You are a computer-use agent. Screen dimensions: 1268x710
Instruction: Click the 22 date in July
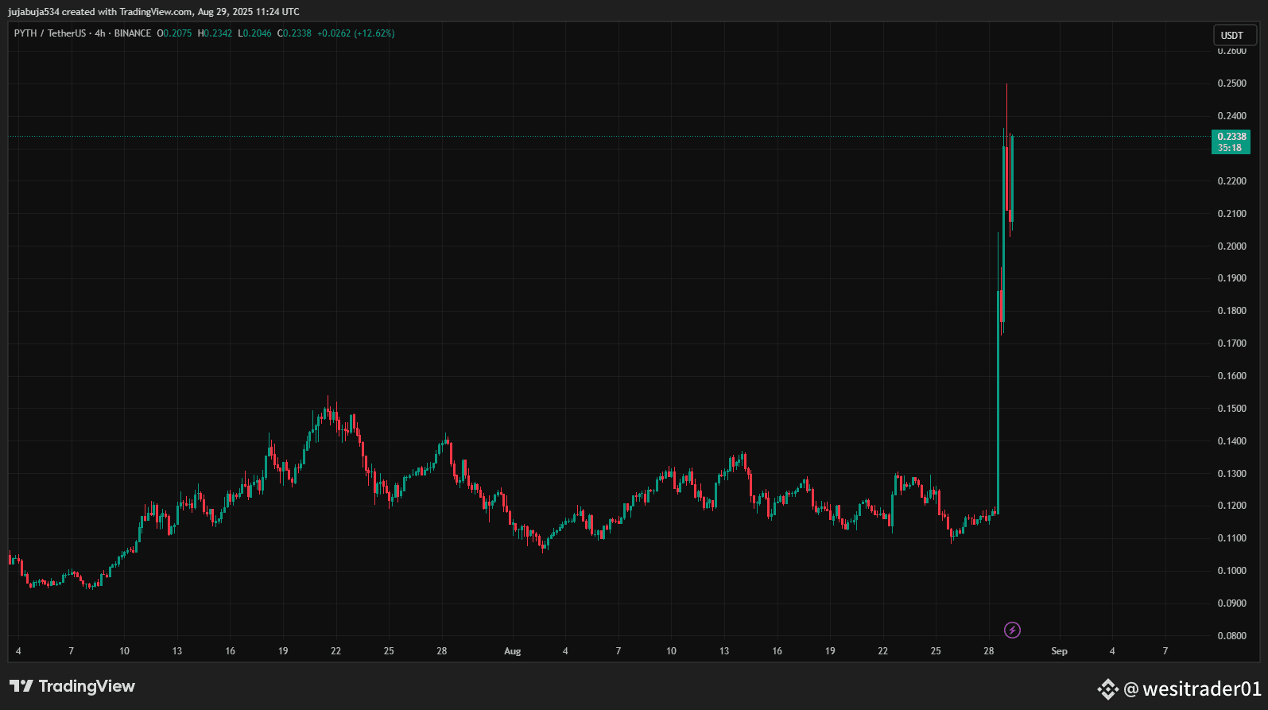[x=336, y=651]
